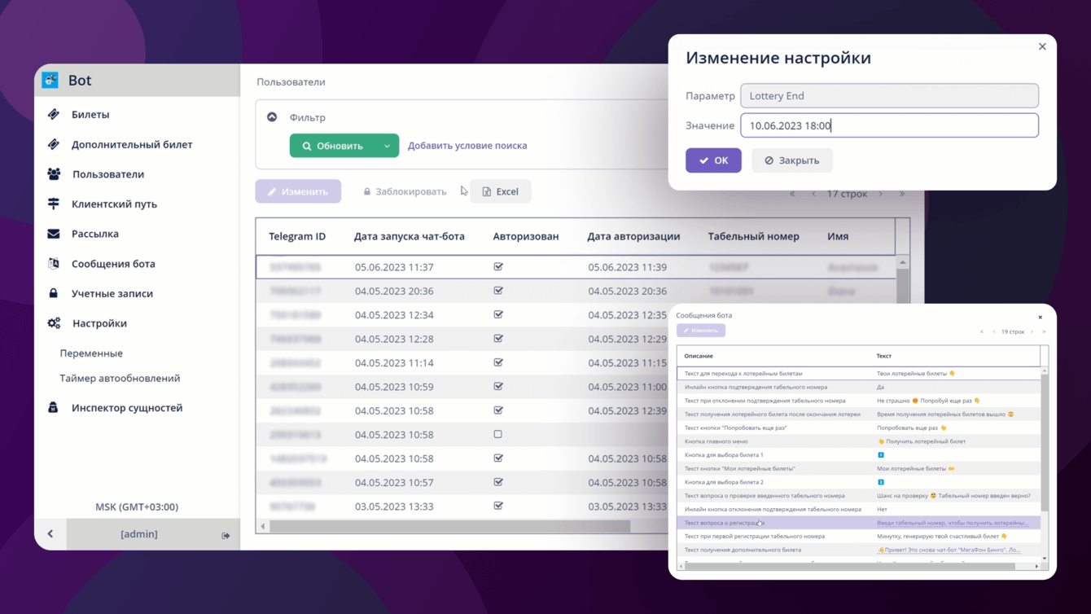Click the vertical scrollbar in Сообщения бота panel

(1044, 444)
